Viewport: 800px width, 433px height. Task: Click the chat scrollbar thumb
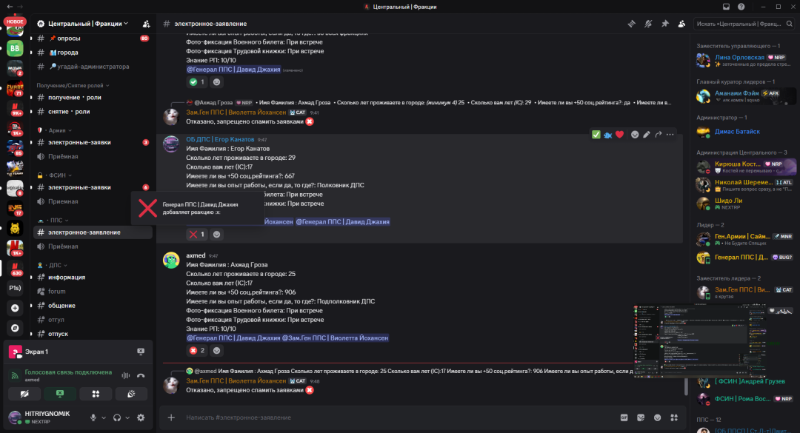point(686,388)
